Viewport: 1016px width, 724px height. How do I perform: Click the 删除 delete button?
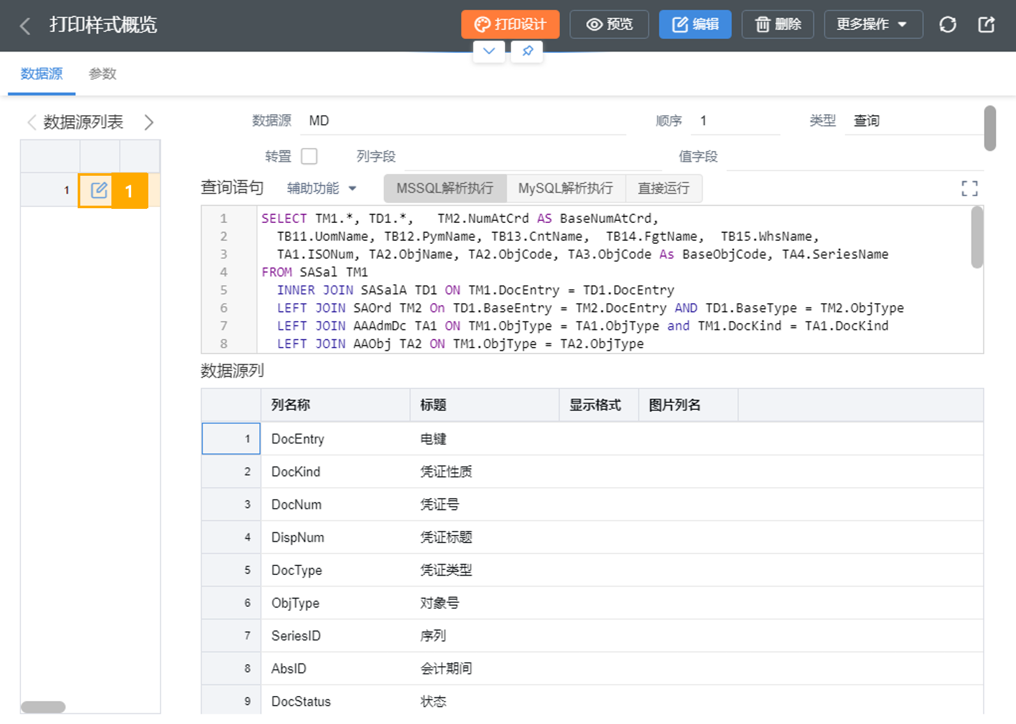[777, 24]
